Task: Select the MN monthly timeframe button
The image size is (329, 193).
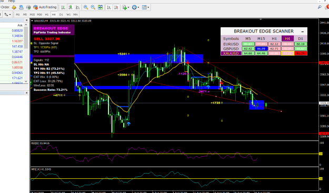Action: [75, 15]
